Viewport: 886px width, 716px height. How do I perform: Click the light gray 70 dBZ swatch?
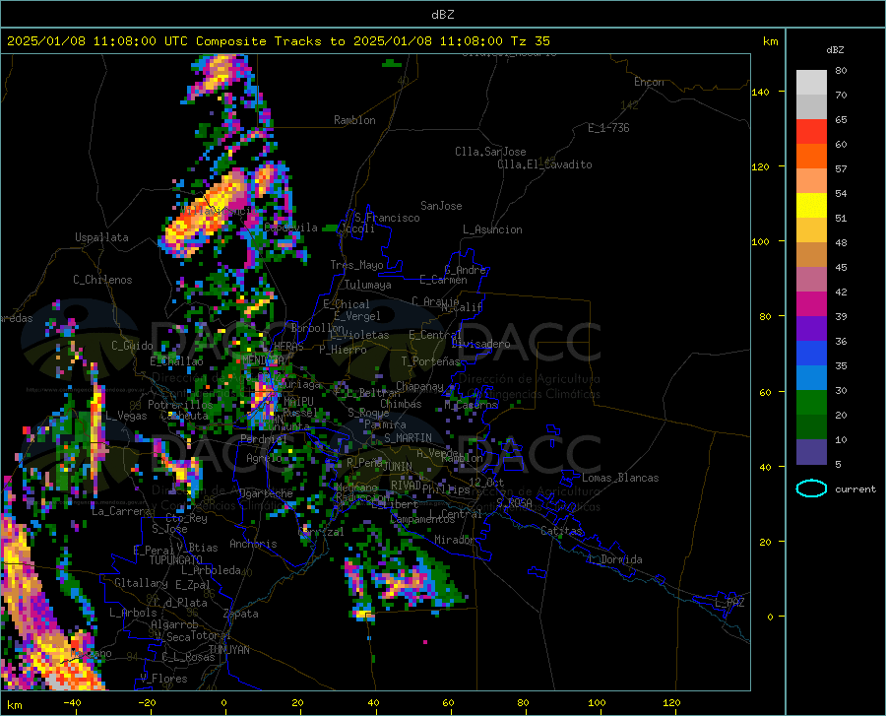point(811,83)
